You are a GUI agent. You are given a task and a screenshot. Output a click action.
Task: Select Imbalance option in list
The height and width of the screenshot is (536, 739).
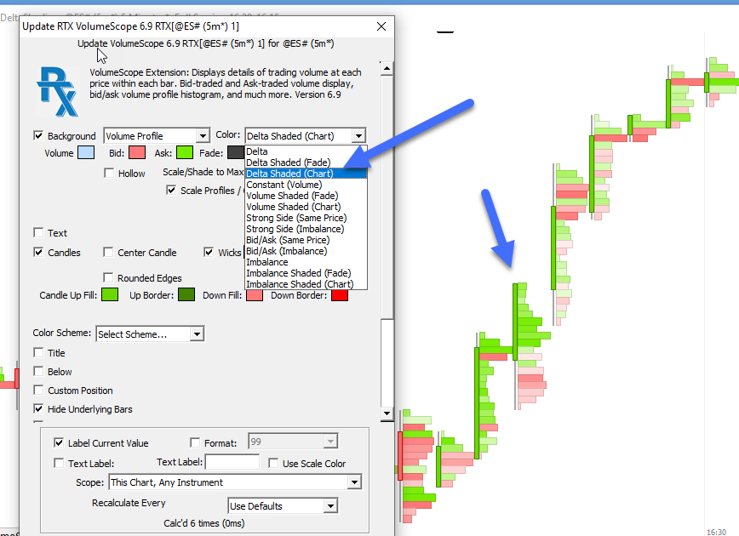[306, 262]
